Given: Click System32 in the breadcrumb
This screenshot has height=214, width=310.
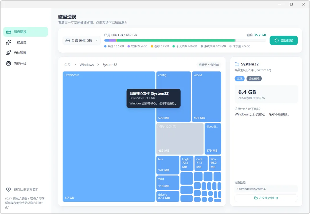Looking at the screenshot, I should (110, 65).
